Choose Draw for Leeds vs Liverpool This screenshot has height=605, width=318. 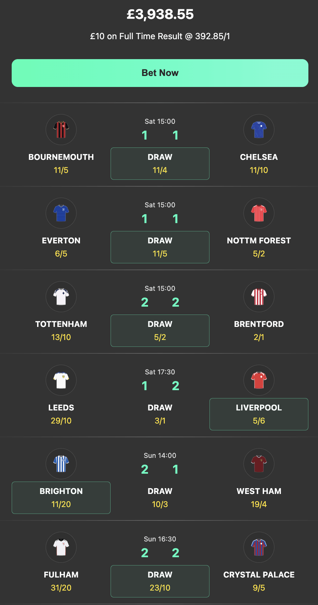[160, 414]
